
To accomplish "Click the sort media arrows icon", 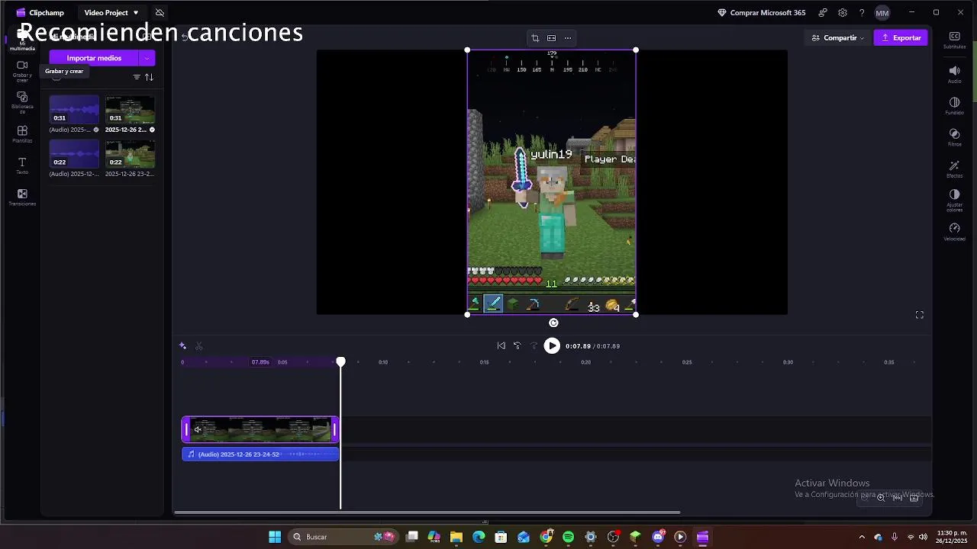I will point(149,77).
